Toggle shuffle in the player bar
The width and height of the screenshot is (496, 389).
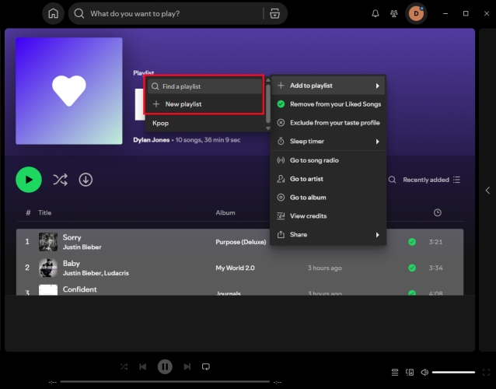pyautogui.click(x=124, y=367)
